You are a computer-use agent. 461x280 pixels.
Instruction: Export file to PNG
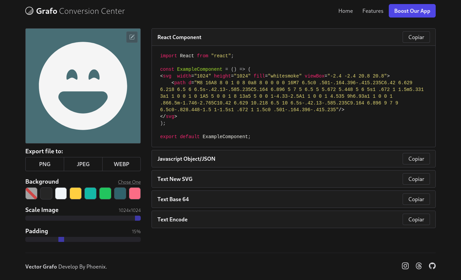point(45,164)
